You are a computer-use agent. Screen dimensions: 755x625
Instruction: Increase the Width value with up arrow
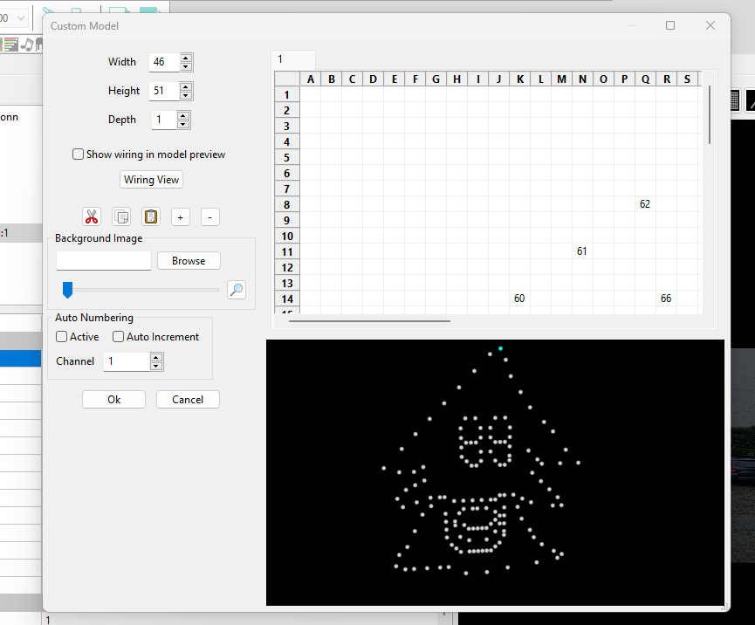click(186, 58)
